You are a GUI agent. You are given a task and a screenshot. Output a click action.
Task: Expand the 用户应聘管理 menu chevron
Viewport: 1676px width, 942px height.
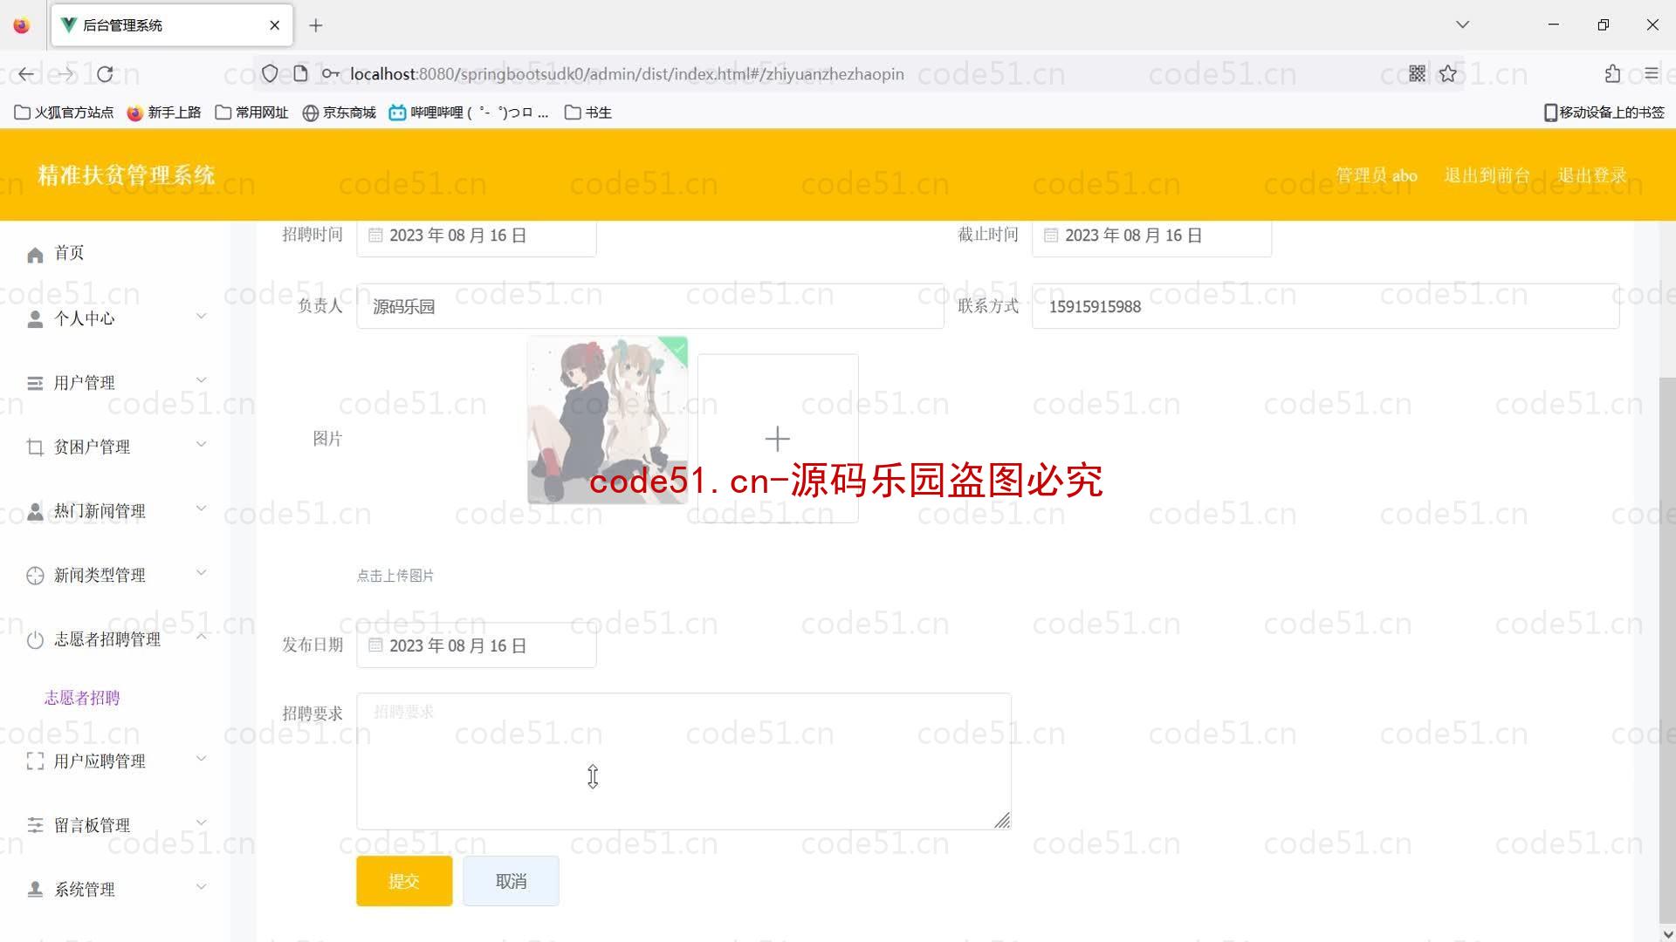click(201, 759)
